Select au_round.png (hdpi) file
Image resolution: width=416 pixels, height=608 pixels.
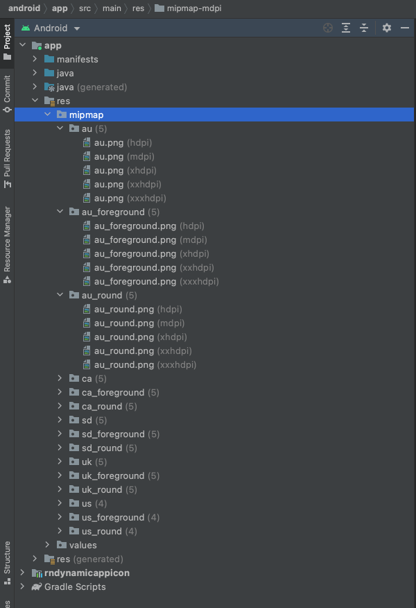[x=214, y=310]
